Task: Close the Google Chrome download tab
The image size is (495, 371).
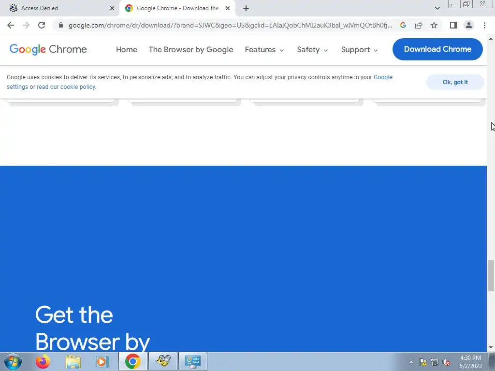Action: (x=228, y=8)
